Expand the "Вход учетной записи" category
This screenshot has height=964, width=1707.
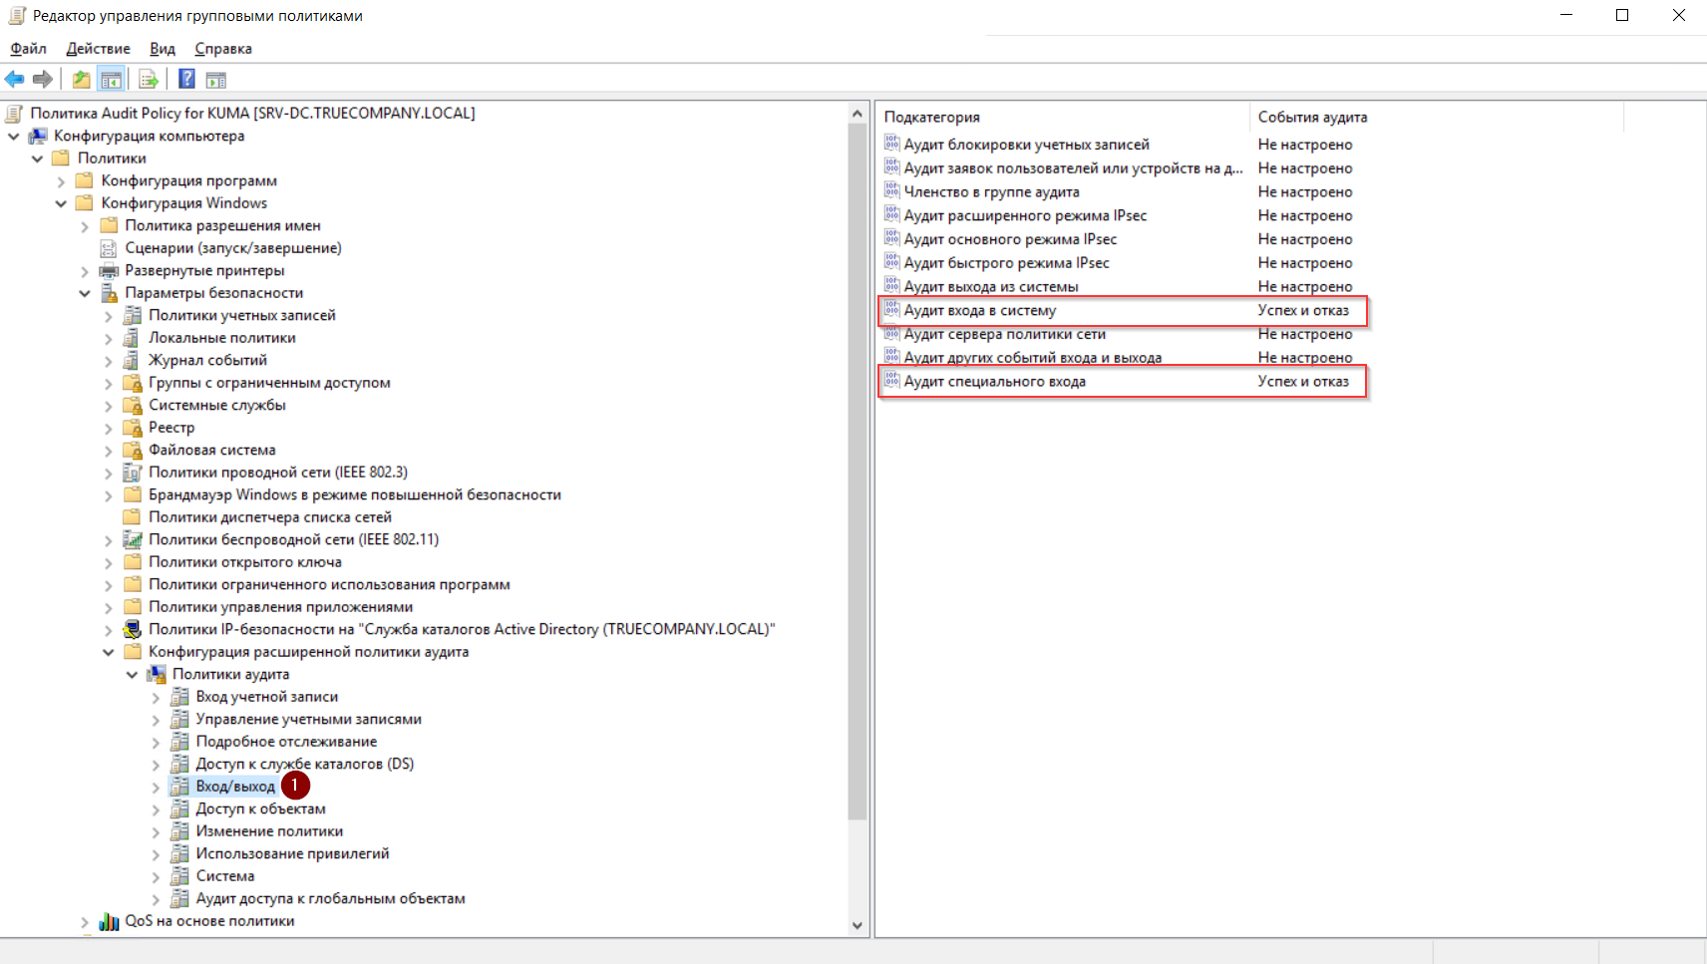tap(156, 698)
